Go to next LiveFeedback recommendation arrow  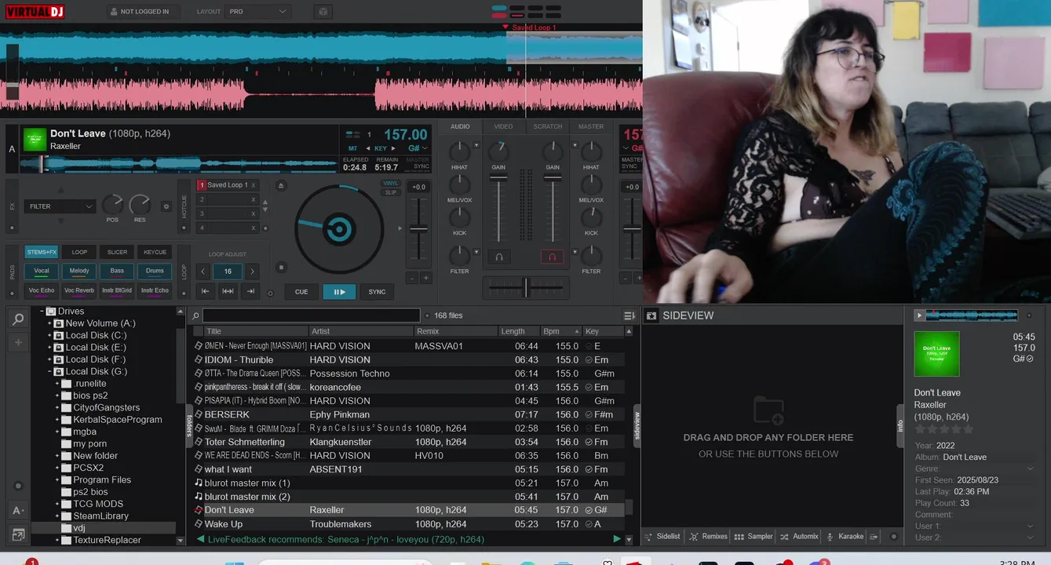point(617,539)
